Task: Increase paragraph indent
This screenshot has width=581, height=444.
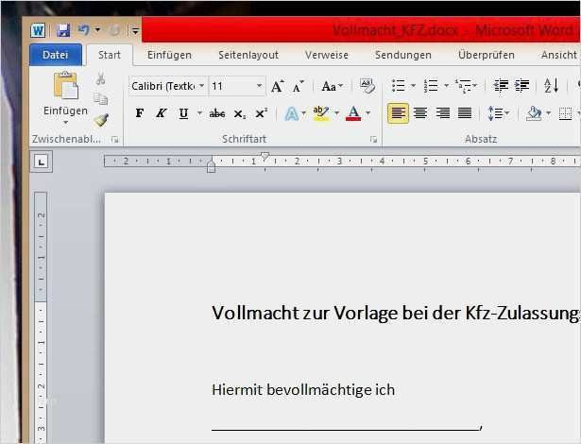Action: [x=522, y=86]
